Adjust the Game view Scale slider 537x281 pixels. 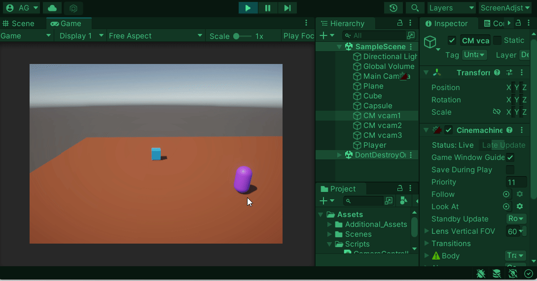pos(243,36)
